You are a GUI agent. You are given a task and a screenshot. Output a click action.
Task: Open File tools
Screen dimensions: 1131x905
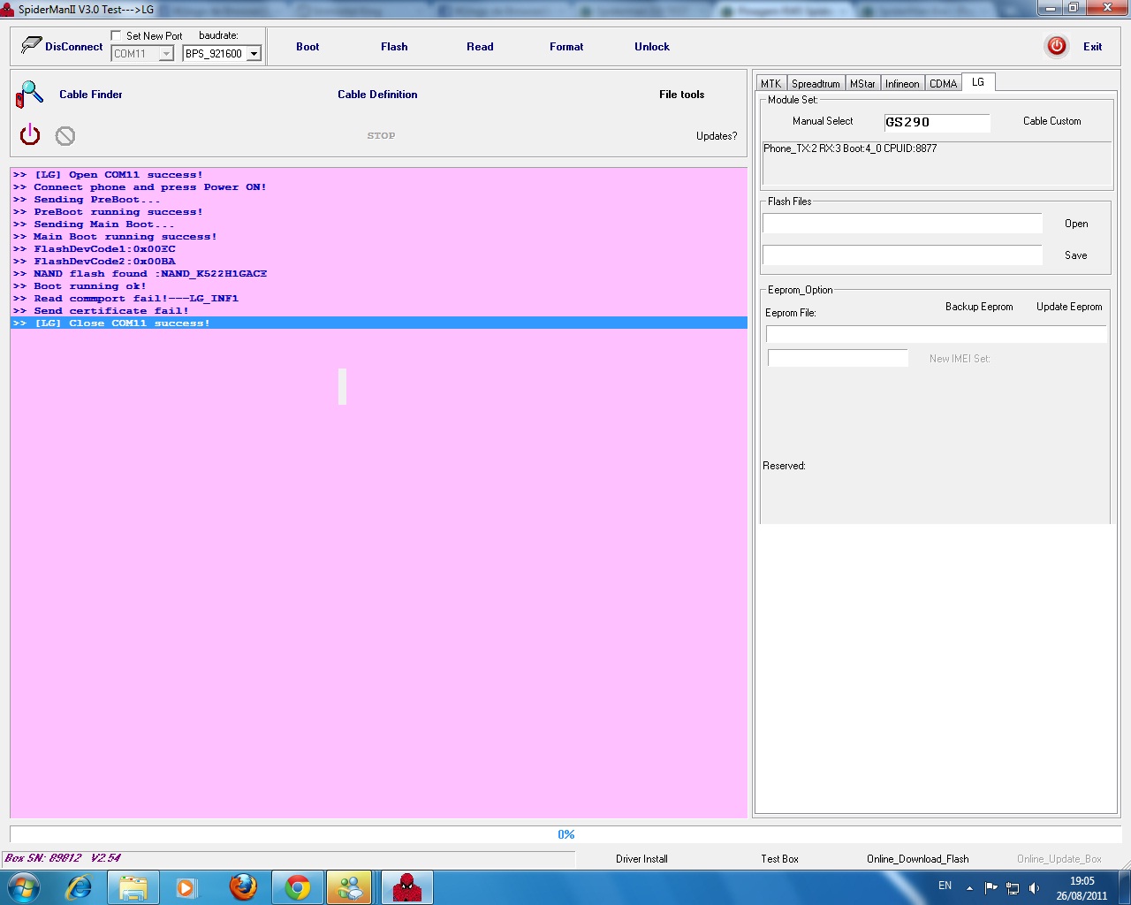[x=681, y=95]
